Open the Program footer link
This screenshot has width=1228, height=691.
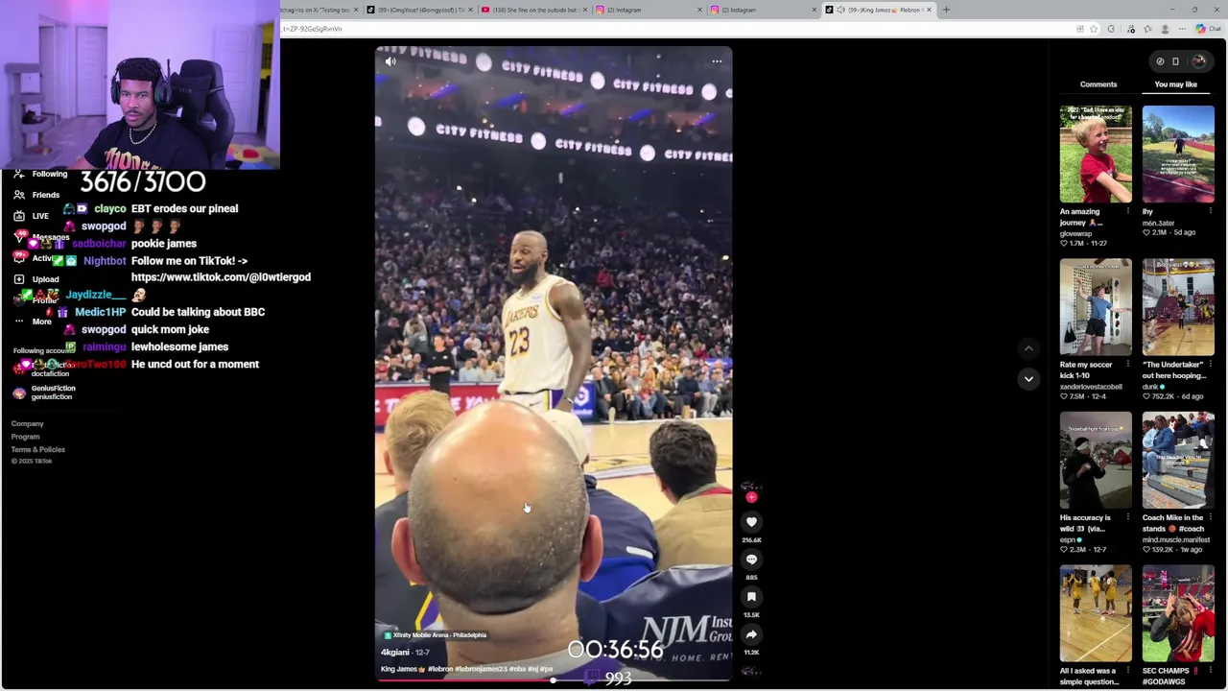(25, 437)
